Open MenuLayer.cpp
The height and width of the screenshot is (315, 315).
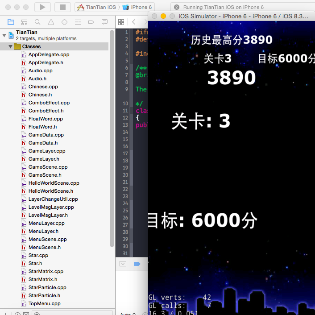[x=46, y=224]
